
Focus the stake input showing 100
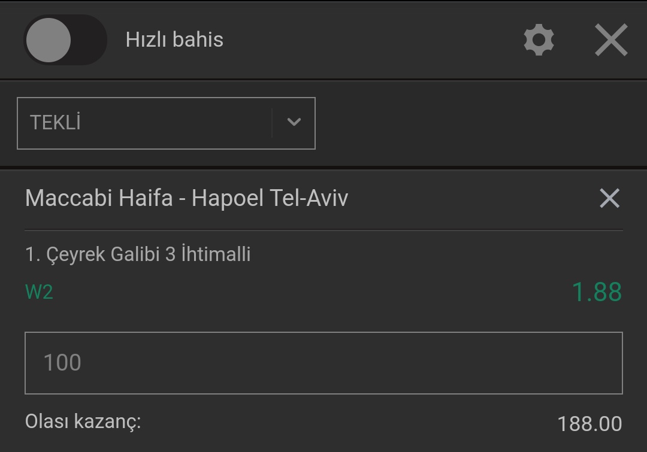[x=323, y=363]
